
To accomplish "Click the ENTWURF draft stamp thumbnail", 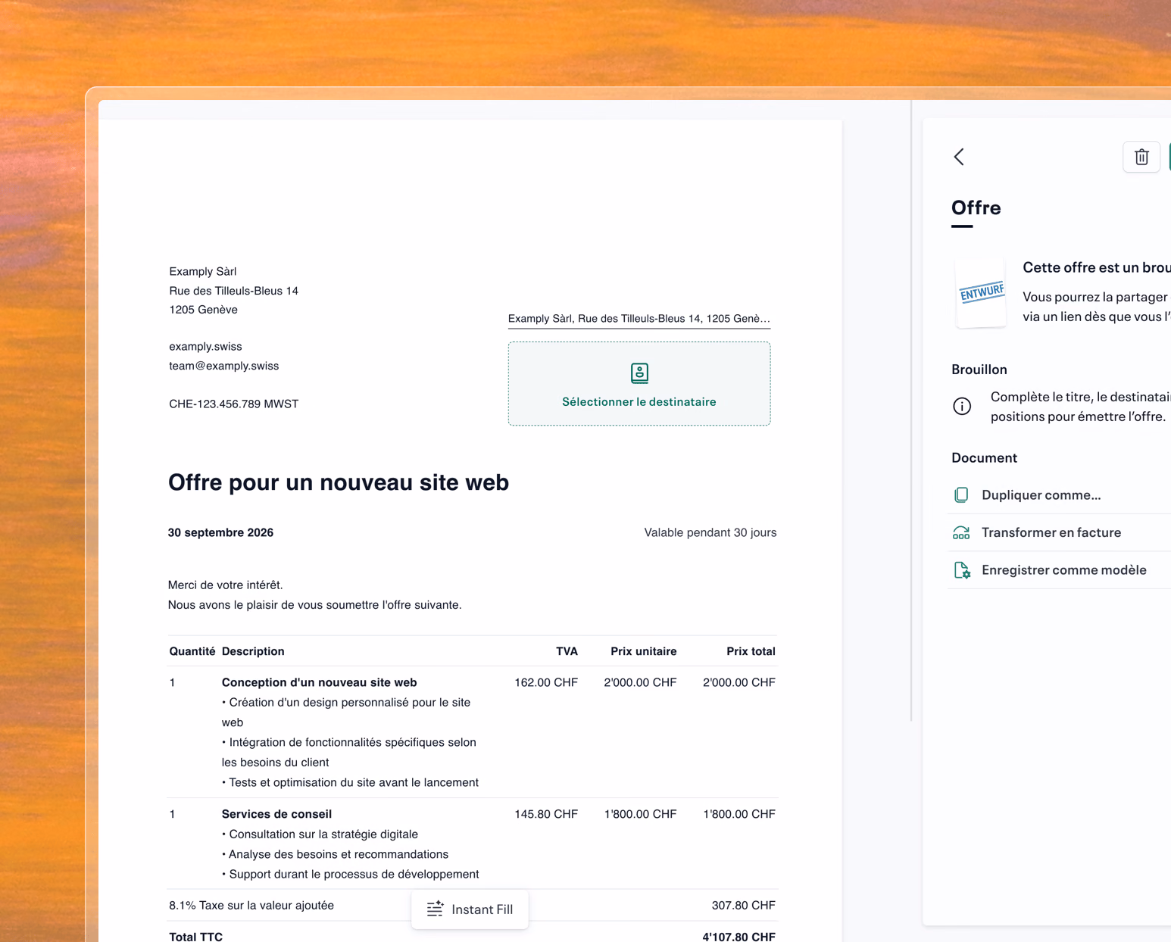I will (x=981, y=293).
